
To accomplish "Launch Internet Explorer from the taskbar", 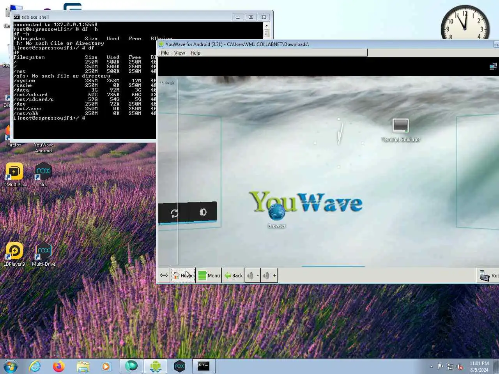I will pos(35,366).
